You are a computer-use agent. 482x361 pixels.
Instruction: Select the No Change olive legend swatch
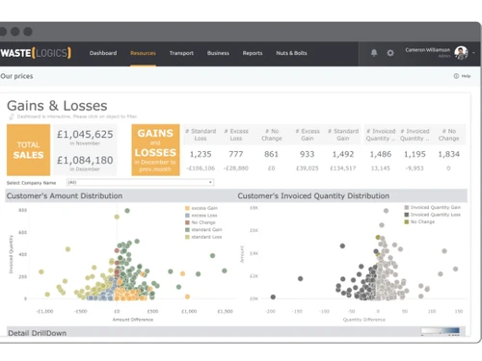pos(407,221)
